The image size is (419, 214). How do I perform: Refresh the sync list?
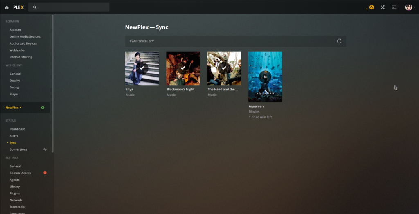click(x=339, y=41)
